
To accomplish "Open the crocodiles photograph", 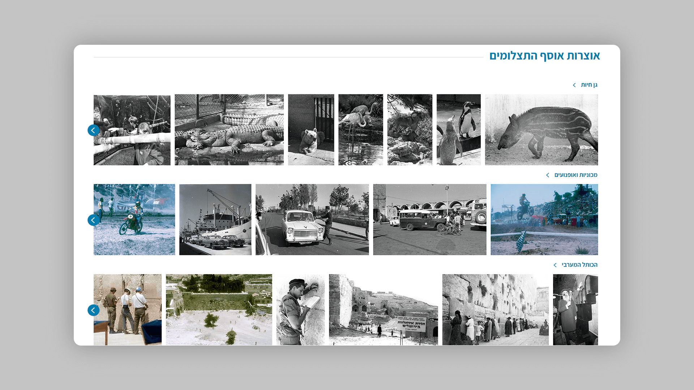I will coord(229,130).
